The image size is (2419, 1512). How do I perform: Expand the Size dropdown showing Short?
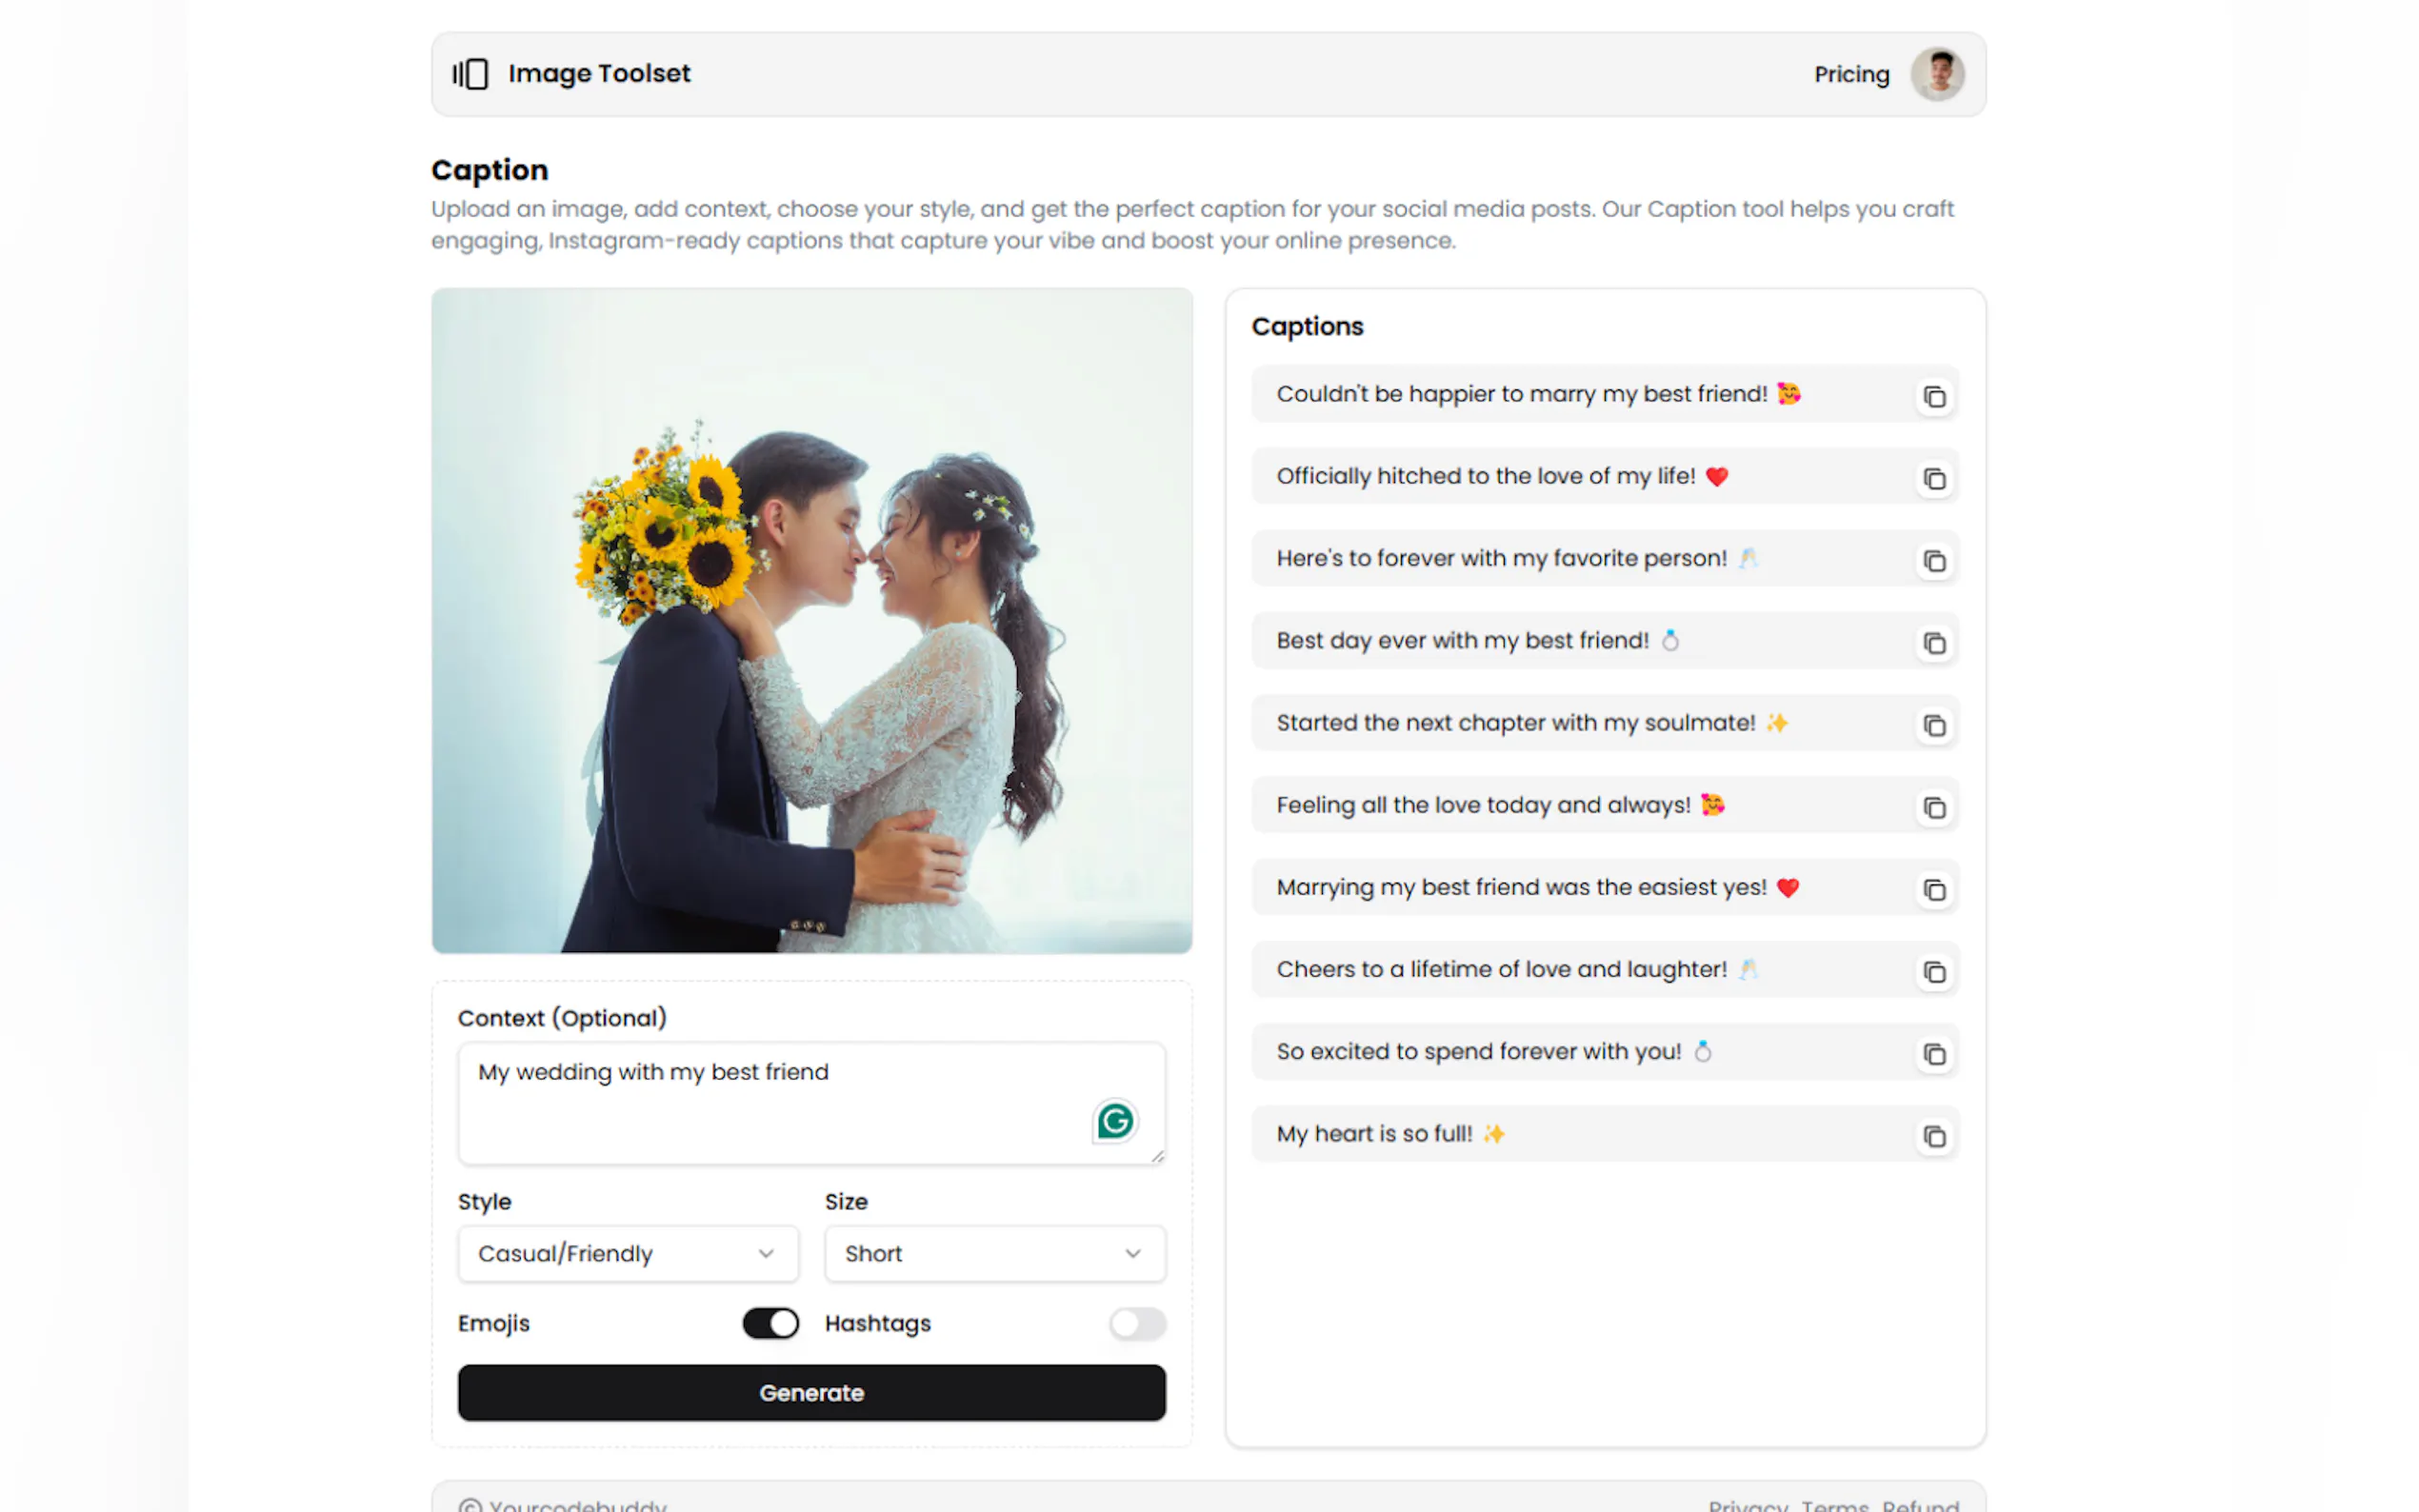click(x=994, y=1253)
